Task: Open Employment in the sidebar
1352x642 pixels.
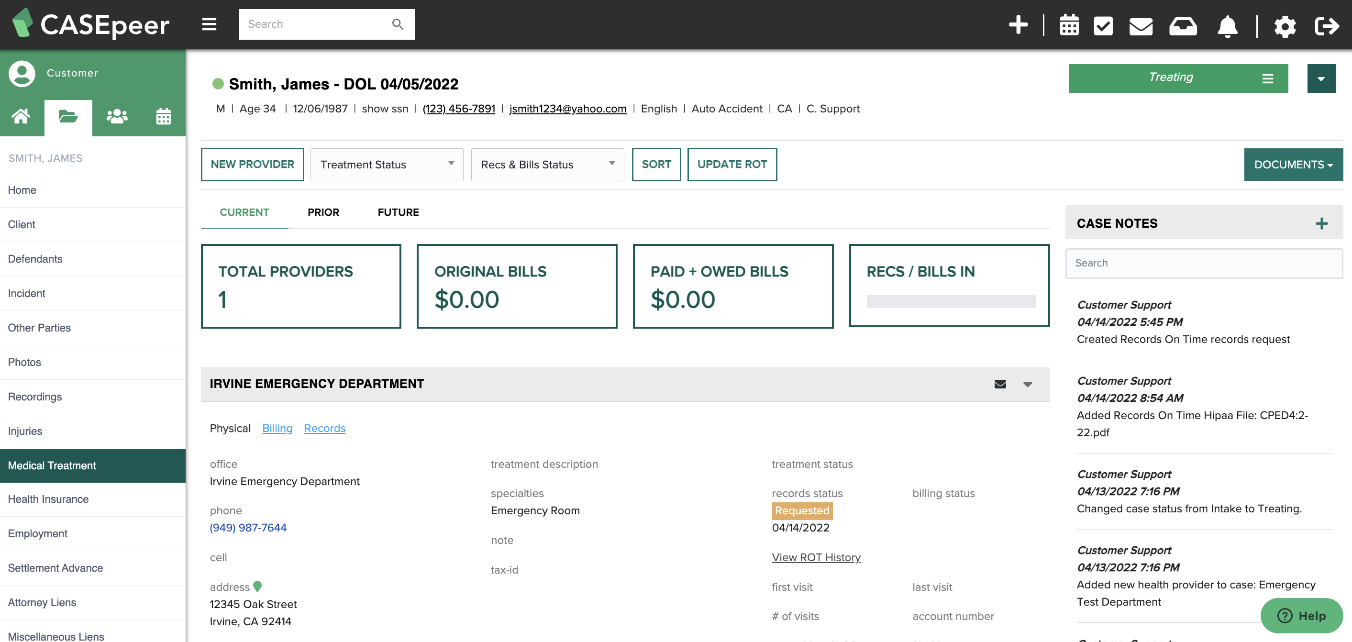Action: [x=93, y=534]
